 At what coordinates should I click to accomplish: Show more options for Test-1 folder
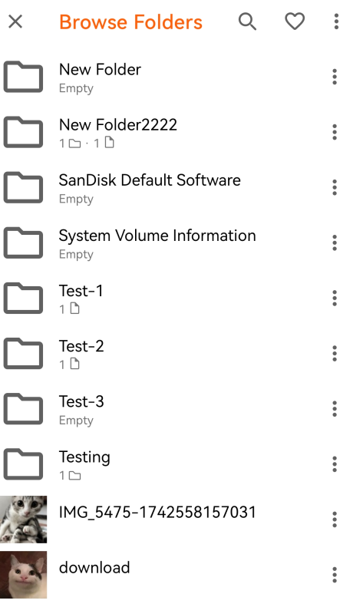335,299
